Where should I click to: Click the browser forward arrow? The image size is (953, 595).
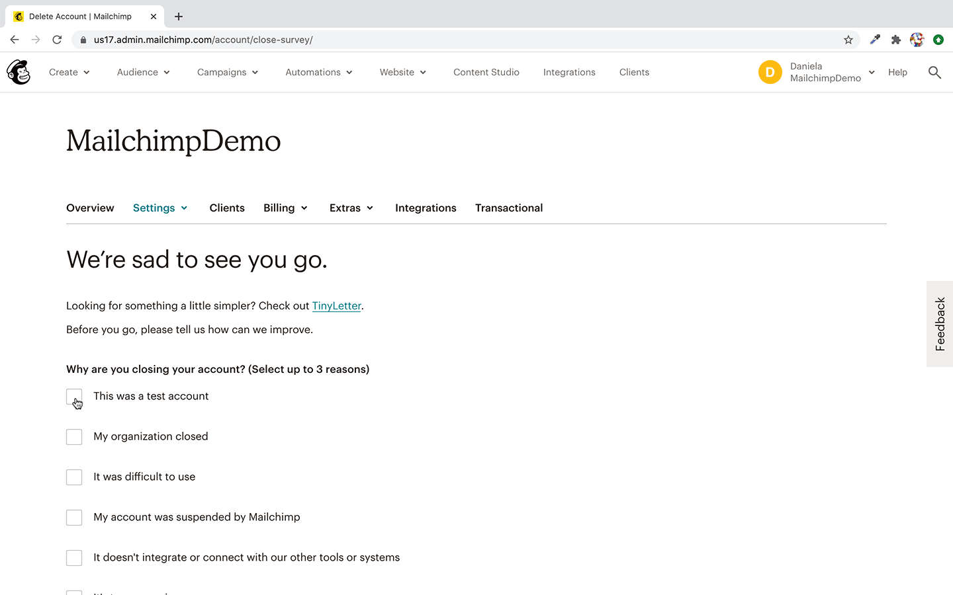pos(36,40)
